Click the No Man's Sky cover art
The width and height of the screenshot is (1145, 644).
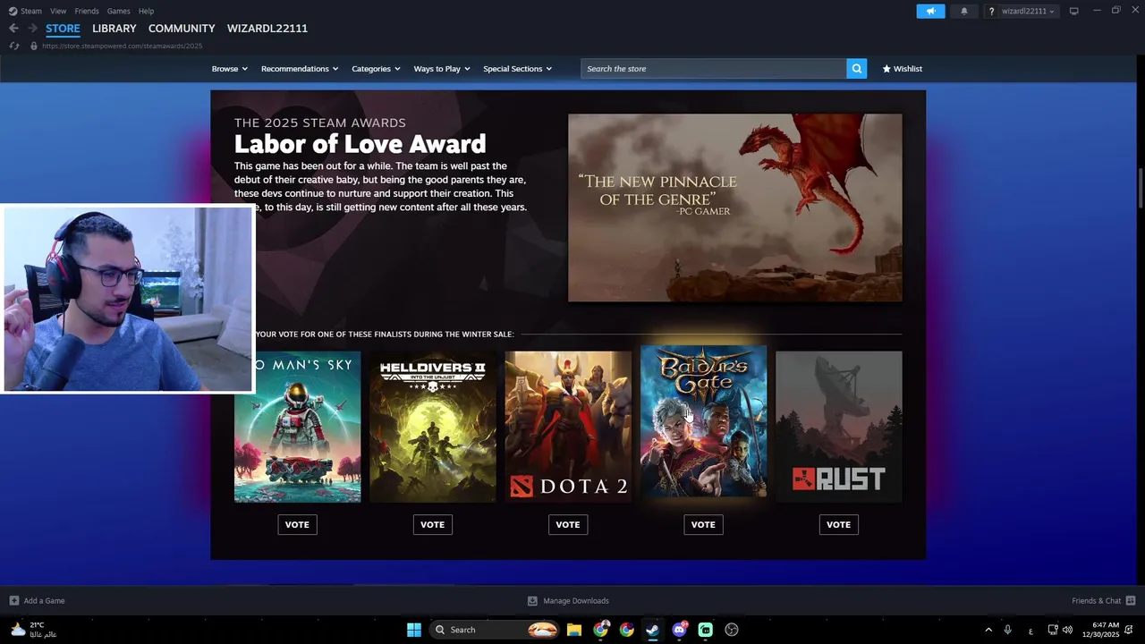297,427
